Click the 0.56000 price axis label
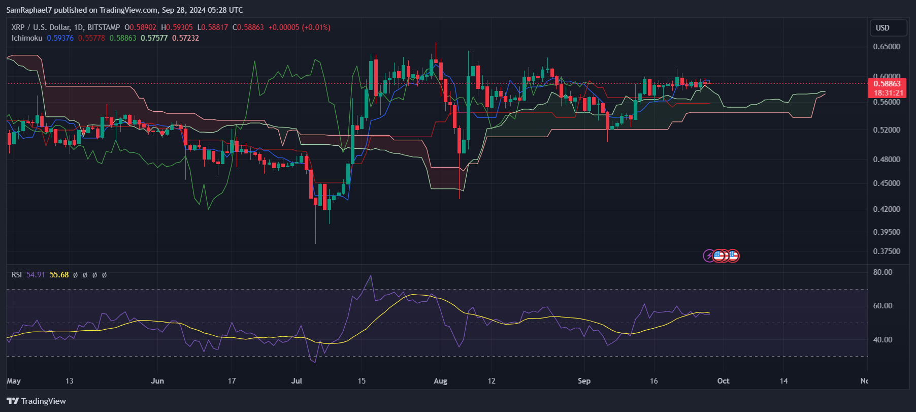Image resolution: width=916 pixels, height=412 pixels. (887, 102)
